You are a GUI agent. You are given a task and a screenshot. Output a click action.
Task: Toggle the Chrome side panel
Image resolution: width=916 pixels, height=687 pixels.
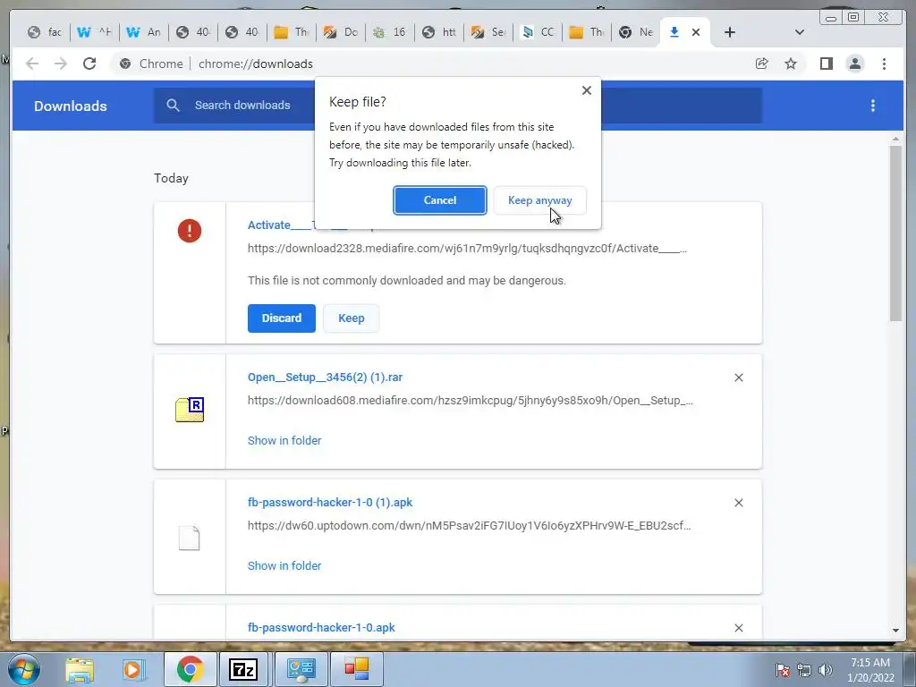pos(826,64)
